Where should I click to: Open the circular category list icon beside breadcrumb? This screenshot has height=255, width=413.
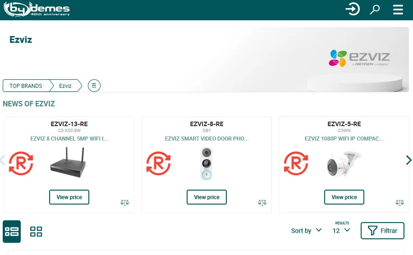[94, 86]
